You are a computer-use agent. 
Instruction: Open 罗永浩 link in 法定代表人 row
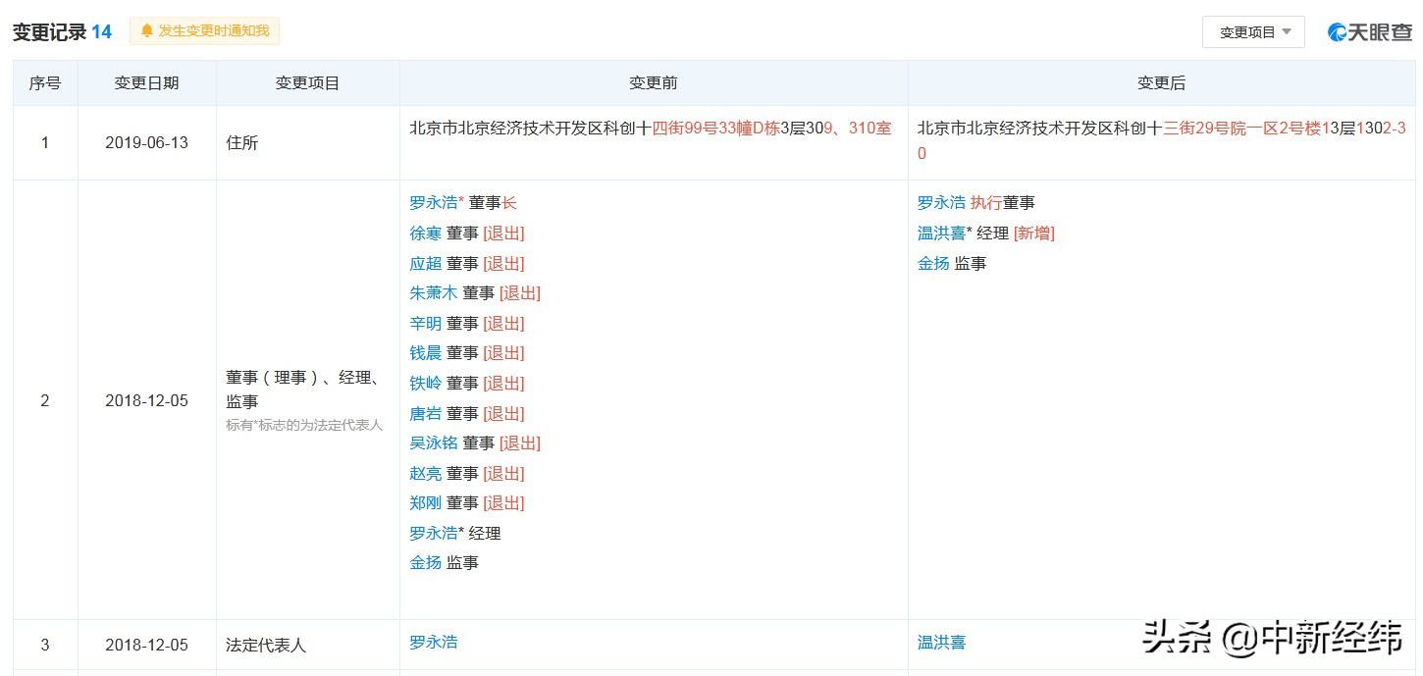tap(433, 643)
